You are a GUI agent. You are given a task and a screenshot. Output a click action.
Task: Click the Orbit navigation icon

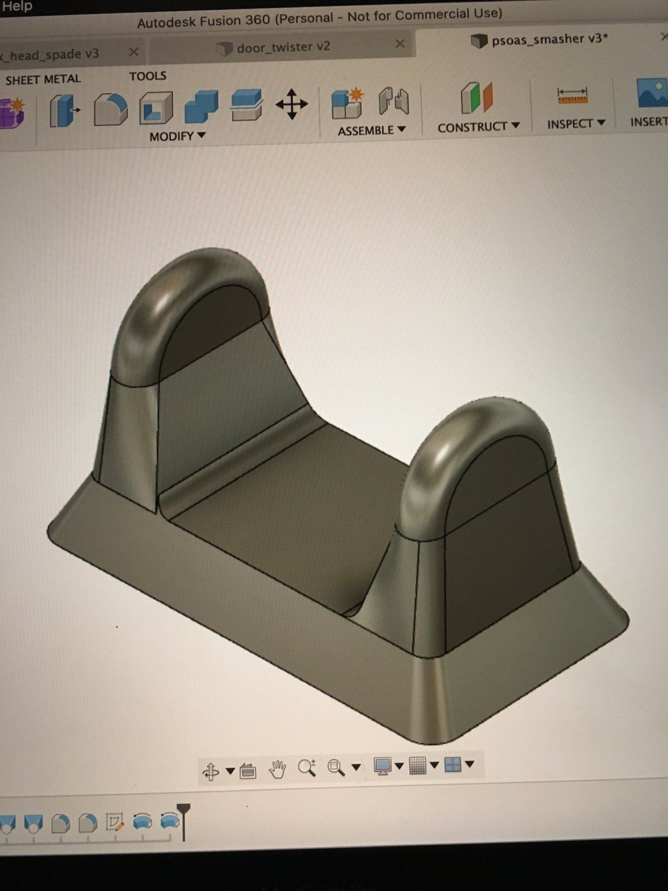(x=211, y=772)
